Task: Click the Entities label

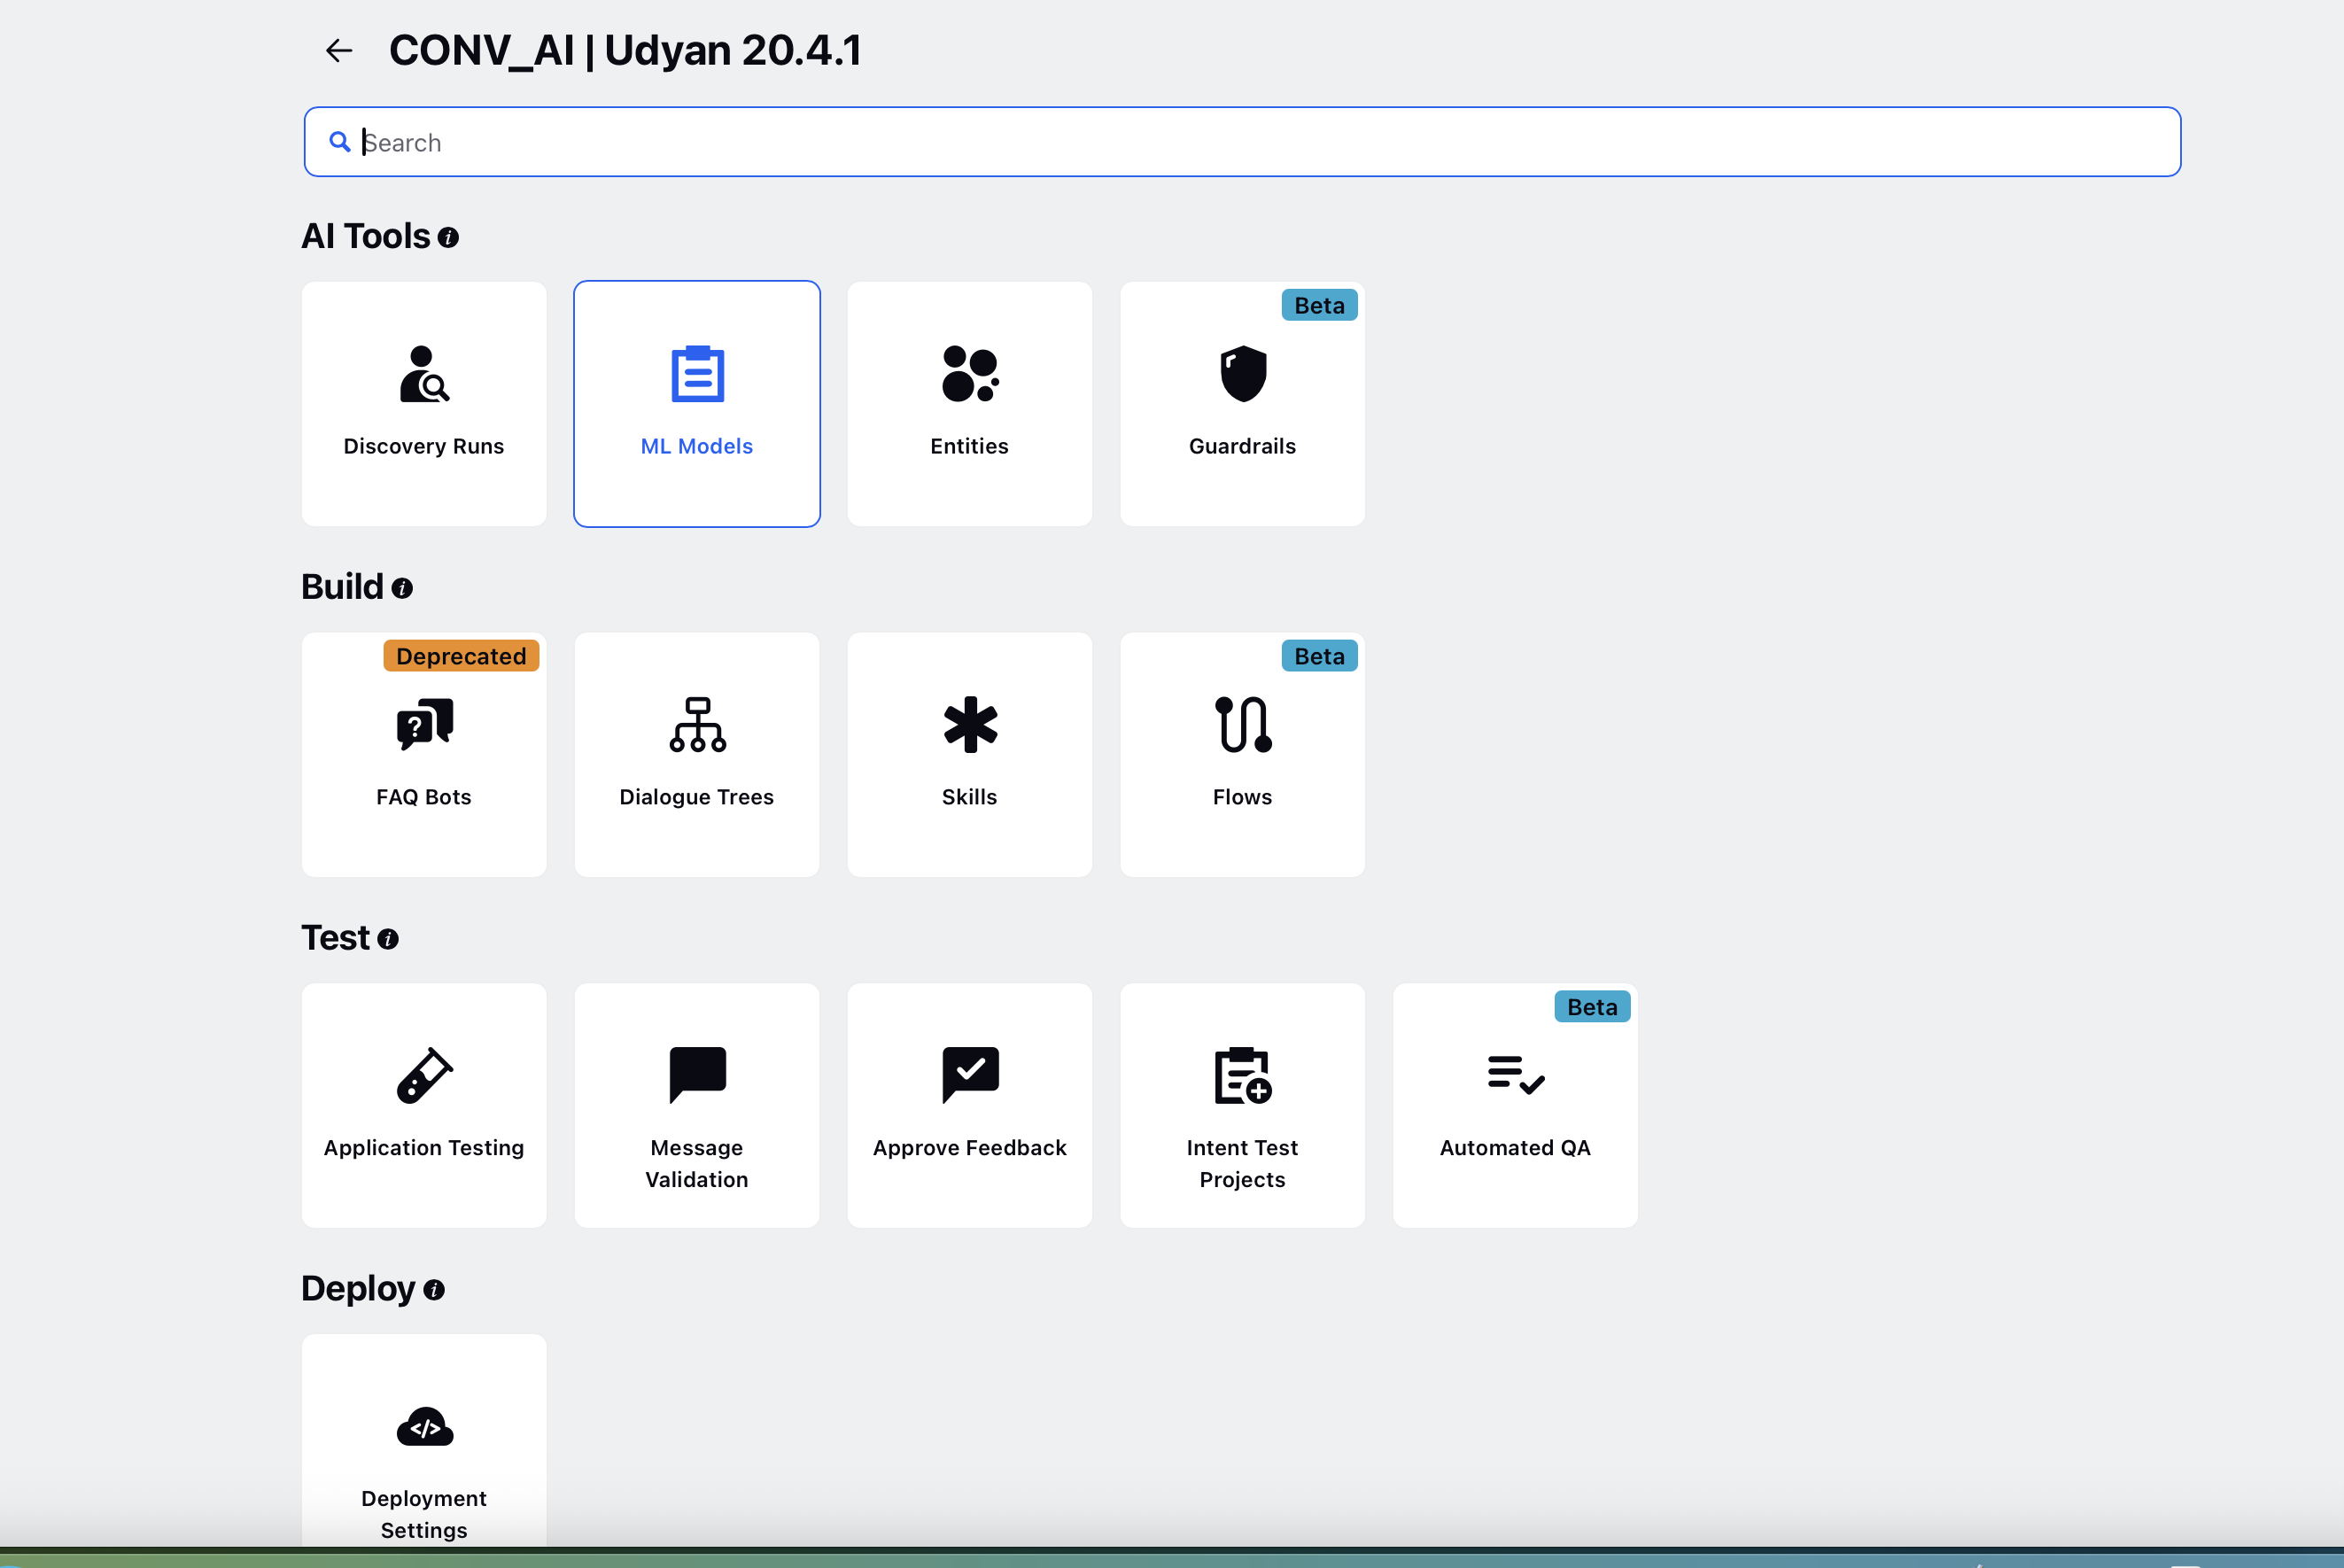Action: 970,446
